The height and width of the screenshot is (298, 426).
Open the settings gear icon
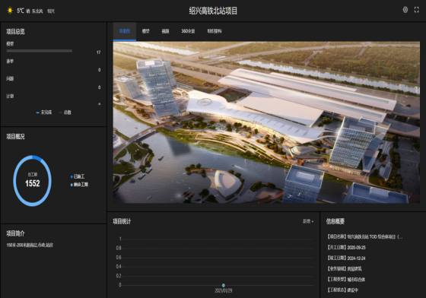click(x=405, y=10)
